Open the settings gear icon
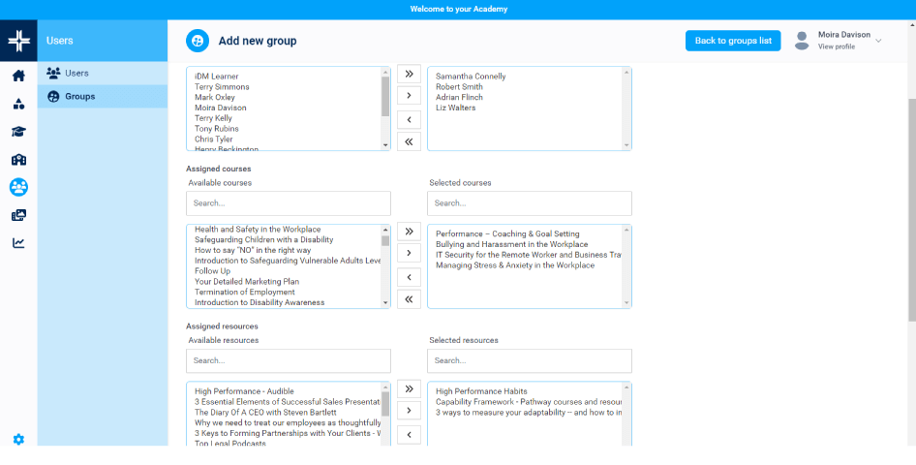This screenshot has height=465, width=916. [18, 439]
